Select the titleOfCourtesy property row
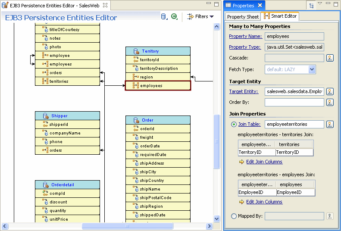The height and width of the screenshot is (231, 341). pyautogui.click(x=67, y=30)
